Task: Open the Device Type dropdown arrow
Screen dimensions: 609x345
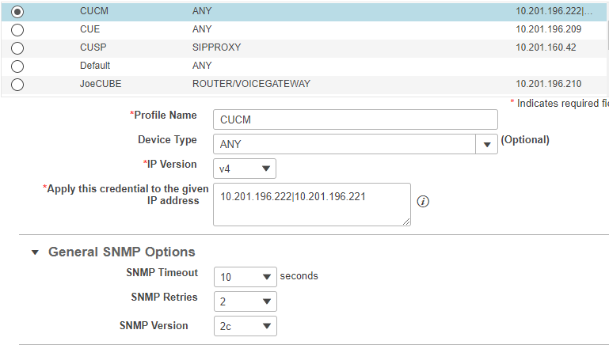Action: click(486, 145)
